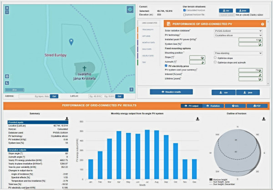Open PV technology dropdown
Image resolution: width=273 pixels, height=190 pixels.
238,35
